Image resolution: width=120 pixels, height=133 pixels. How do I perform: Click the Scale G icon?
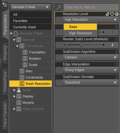click(x=25, y=65)
